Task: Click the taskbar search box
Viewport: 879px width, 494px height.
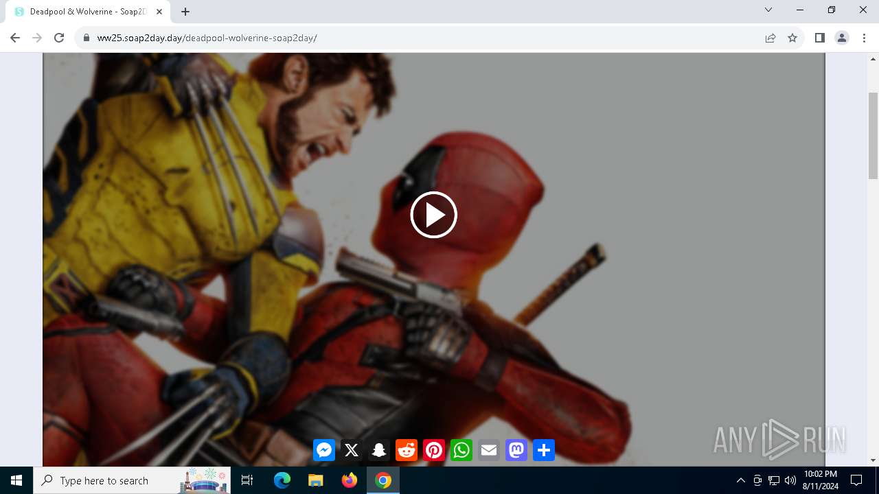Action: 132,480
